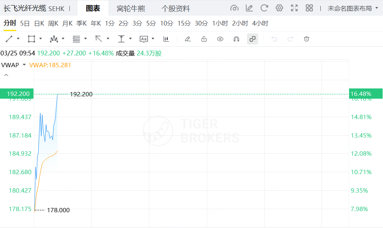Toggle the magnet snap mode
The width and height of the screenshot is (383, 228).
[x=236, y=39]
